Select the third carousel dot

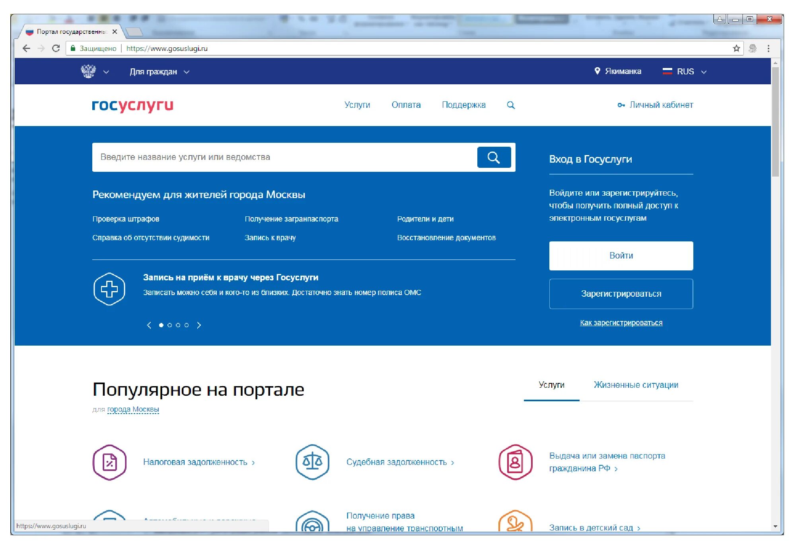pos(178,325)
